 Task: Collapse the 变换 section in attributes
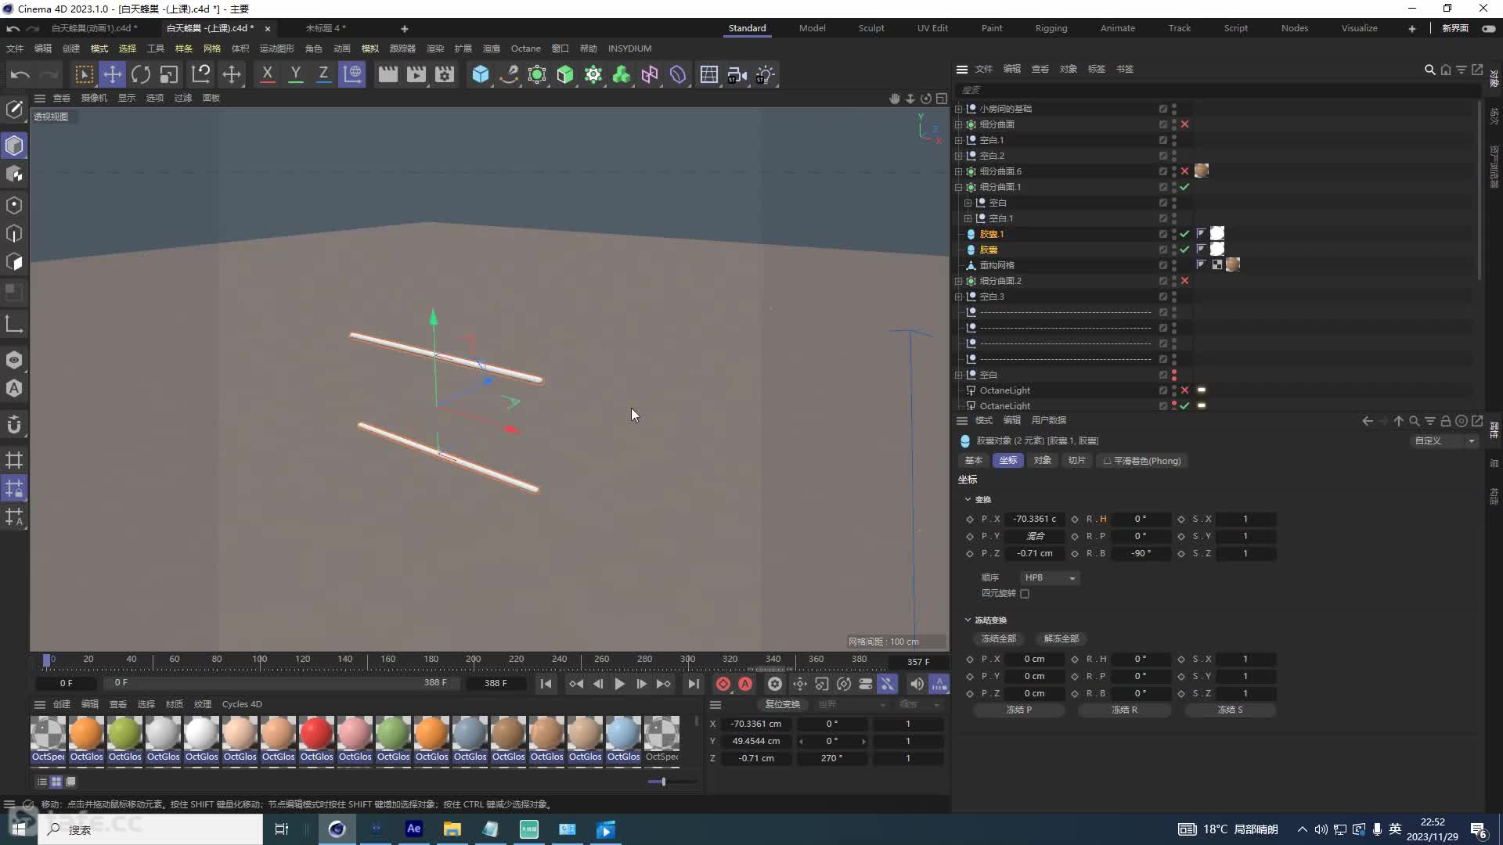968,499
